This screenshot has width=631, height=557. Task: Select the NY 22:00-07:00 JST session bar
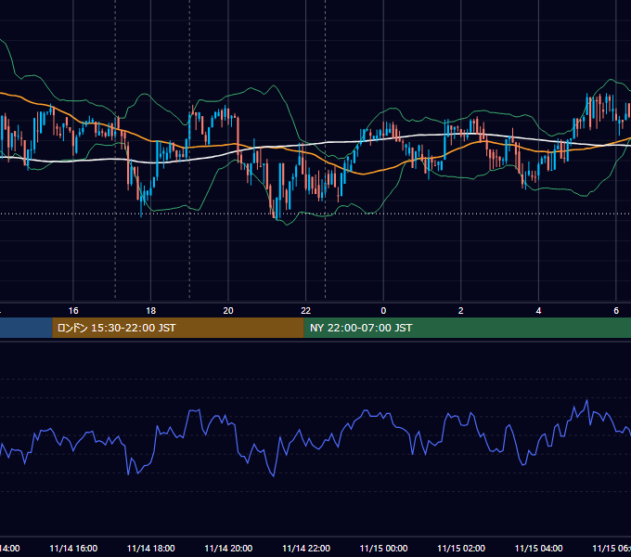pyautogui.click(x=467, y=328)
